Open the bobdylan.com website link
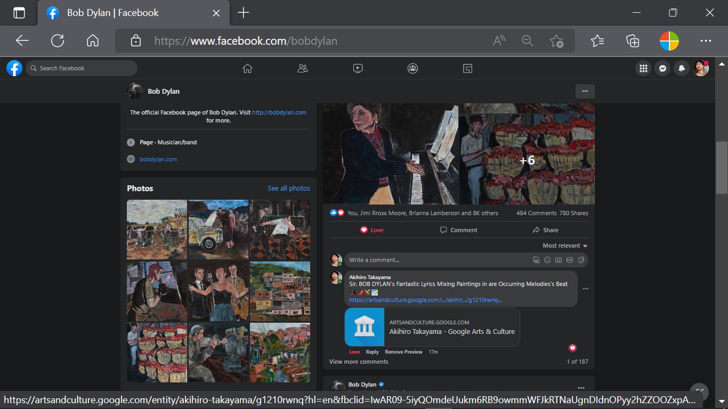Viewport: 728px width, 409px height. [x=158, y=159]
